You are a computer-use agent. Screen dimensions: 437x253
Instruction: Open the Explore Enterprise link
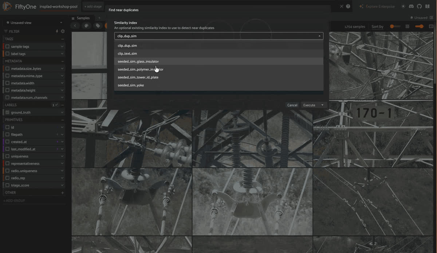(380, 7)
